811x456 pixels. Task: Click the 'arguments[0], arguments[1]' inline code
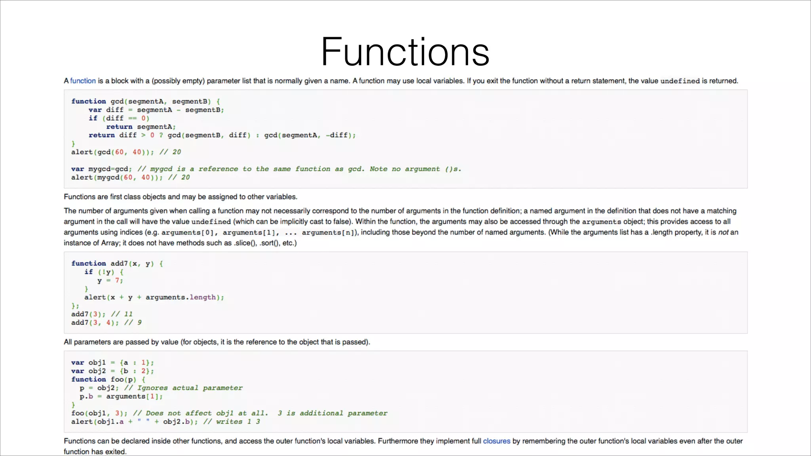click(220, 233)
